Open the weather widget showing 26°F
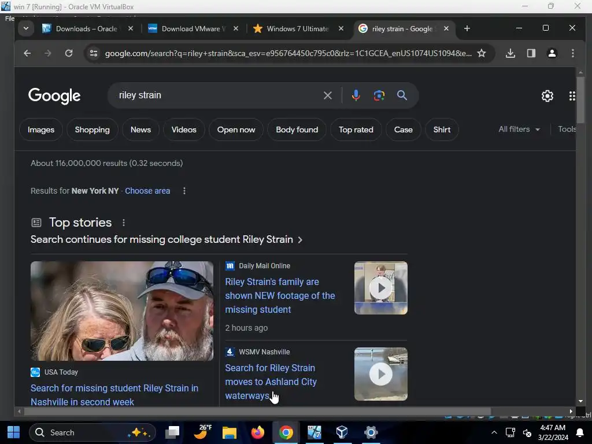The image size is (592, 444). click(202, 432)
